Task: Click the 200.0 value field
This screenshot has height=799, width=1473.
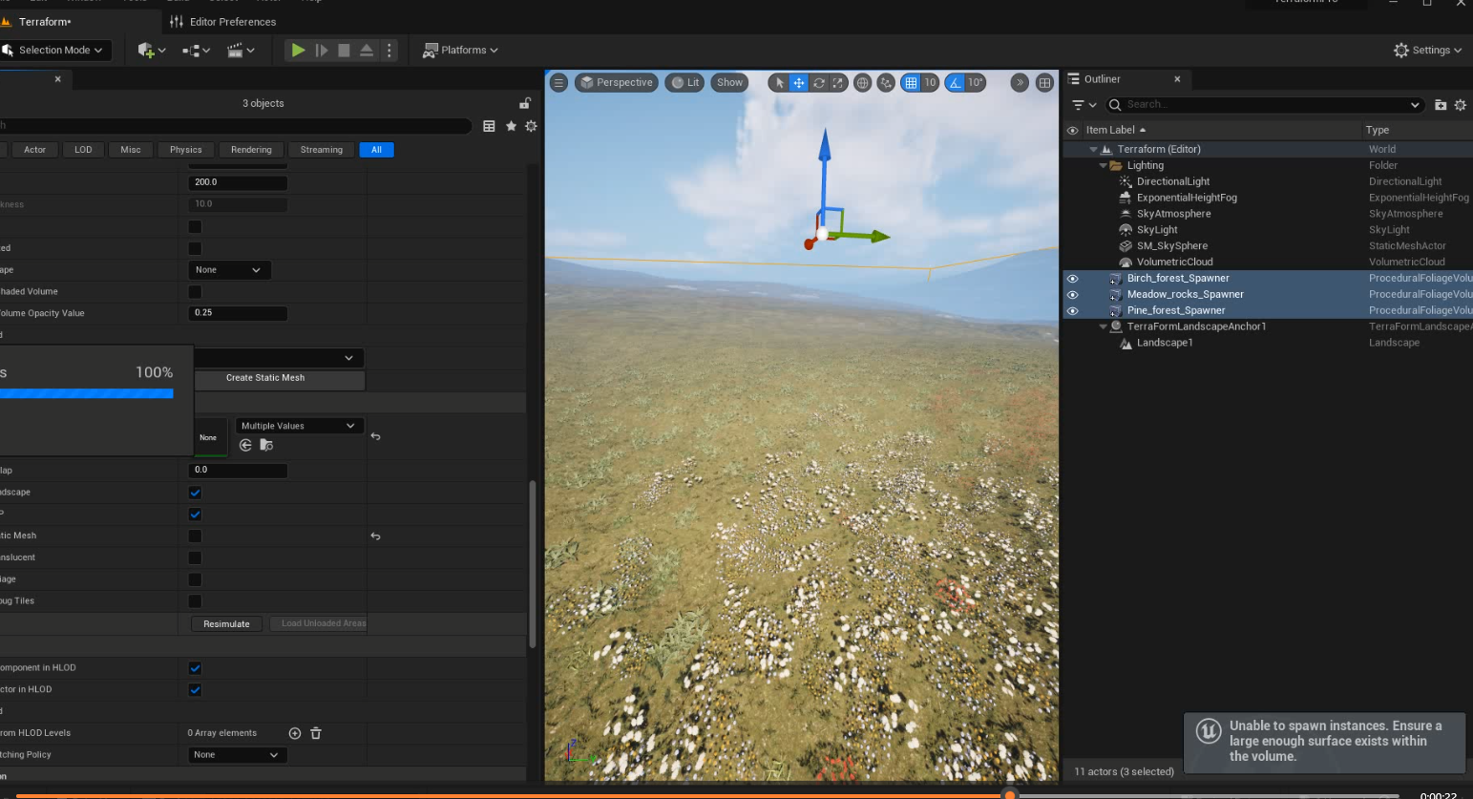Action: (x=238, y=182)
